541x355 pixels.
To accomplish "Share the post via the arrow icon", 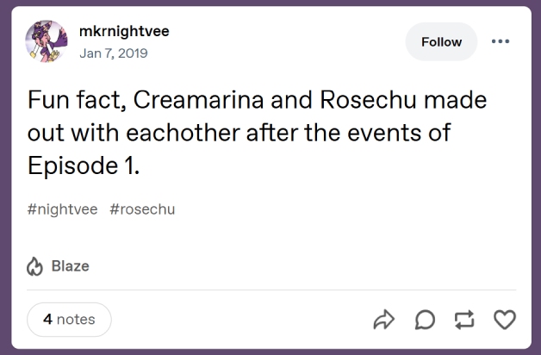I will (383, 320).
